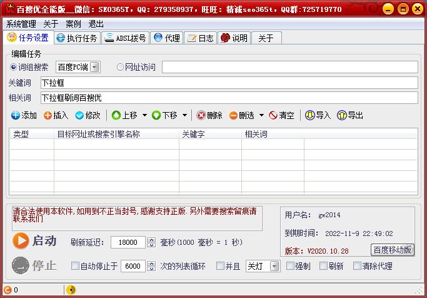Click the 删除 (delete) red X icon
The width and height of the screenshot is (427, 298).
point(201,115)
